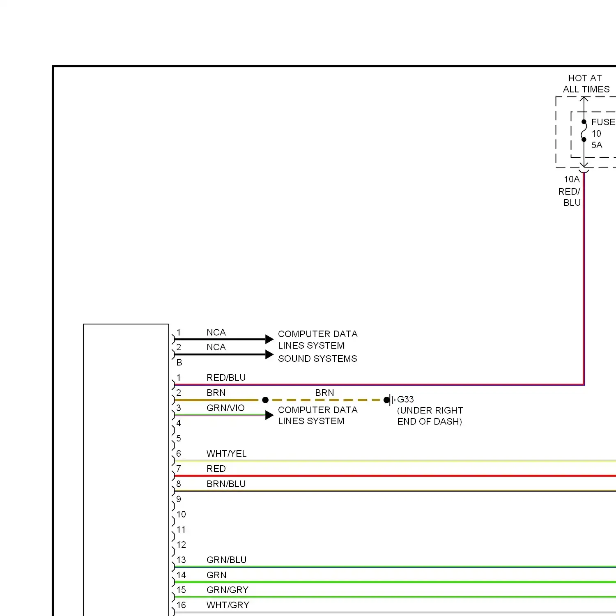
Task: Click the splice dot on the BRN wire
Action: point(265,400)
